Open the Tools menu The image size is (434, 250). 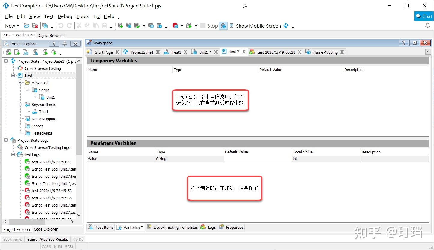(x=82, y=16)
